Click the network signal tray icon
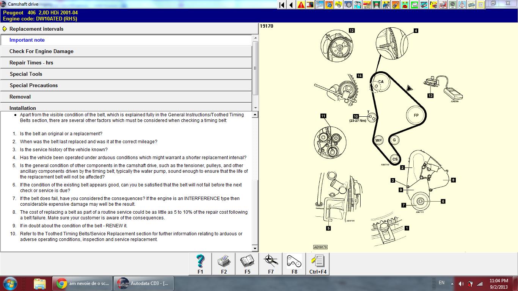This screenshot has height=291, width=518. pos(480,283)
